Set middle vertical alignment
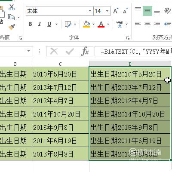The height and width of the screenshot is (172, 172). [147, 11]
